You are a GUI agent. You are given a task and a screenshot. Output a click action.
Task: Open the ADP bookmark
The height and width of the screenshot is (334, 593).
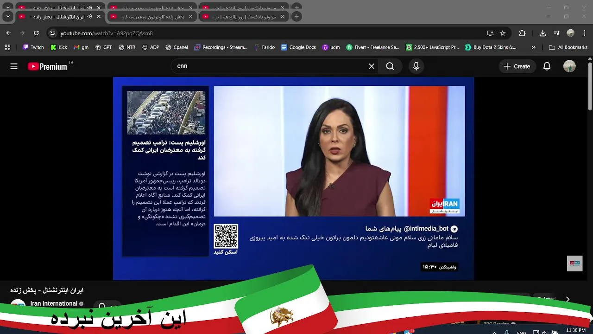click(x=151, y=47)
